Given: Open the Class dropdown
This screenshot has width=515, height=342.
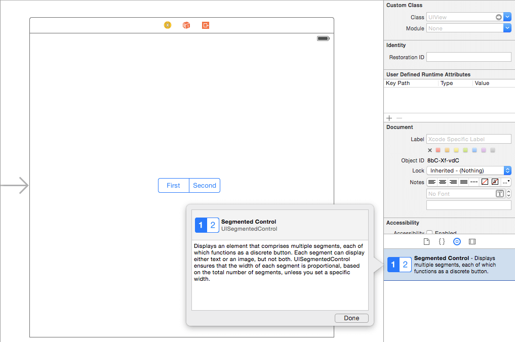Looking at the screenshot, I should click(507, 17).
